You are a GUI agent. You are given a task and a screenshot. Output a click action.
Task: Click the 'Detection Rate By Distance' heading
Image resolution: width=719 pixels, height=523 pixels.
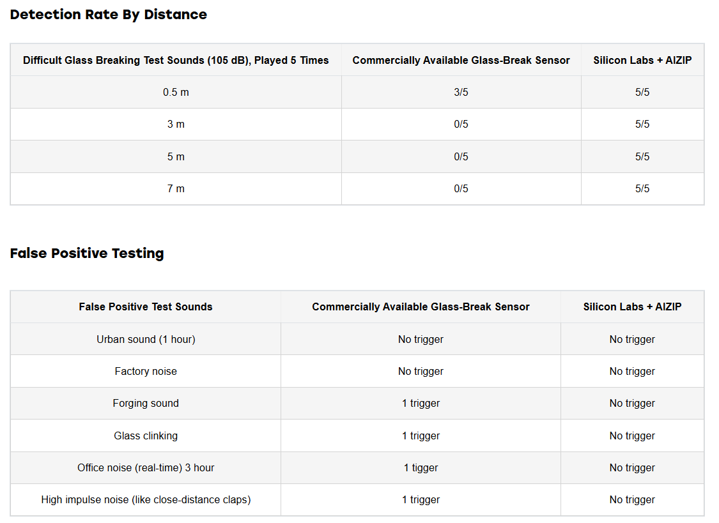click(108, 15)
